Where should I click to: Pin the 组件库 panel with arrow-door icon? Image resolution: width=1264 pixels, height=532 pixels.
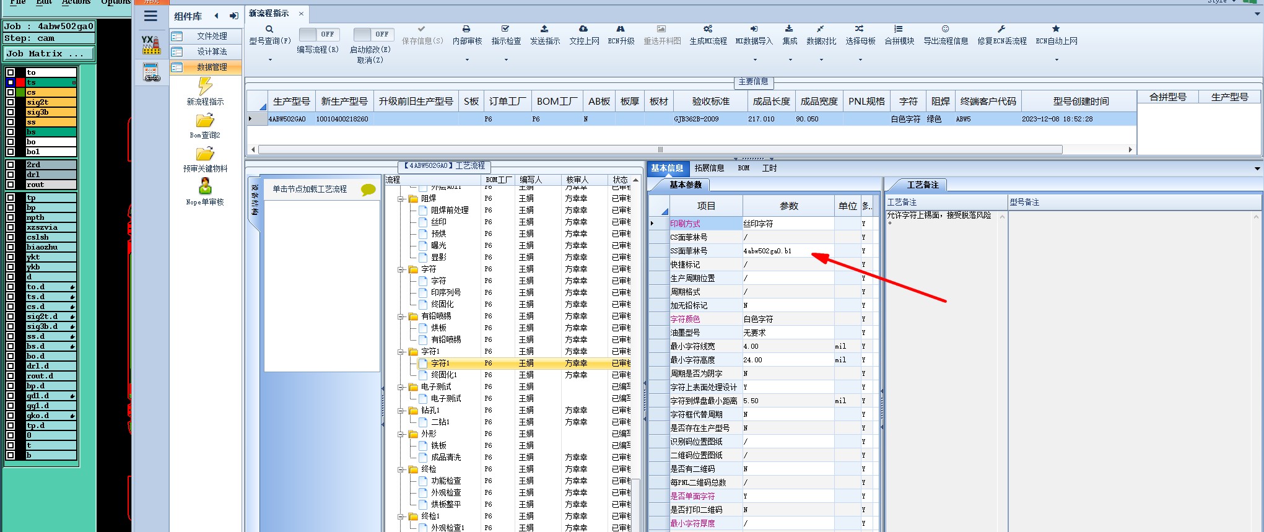pos(233,16)
